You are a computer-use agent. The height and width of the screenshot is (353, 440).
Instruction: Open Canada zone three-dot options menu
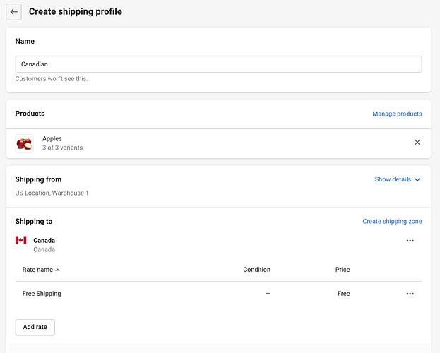[410, 241]
